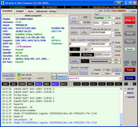The image size is (138, 127).
Task: Select the Master password radio button
Action: click(92, 70)
